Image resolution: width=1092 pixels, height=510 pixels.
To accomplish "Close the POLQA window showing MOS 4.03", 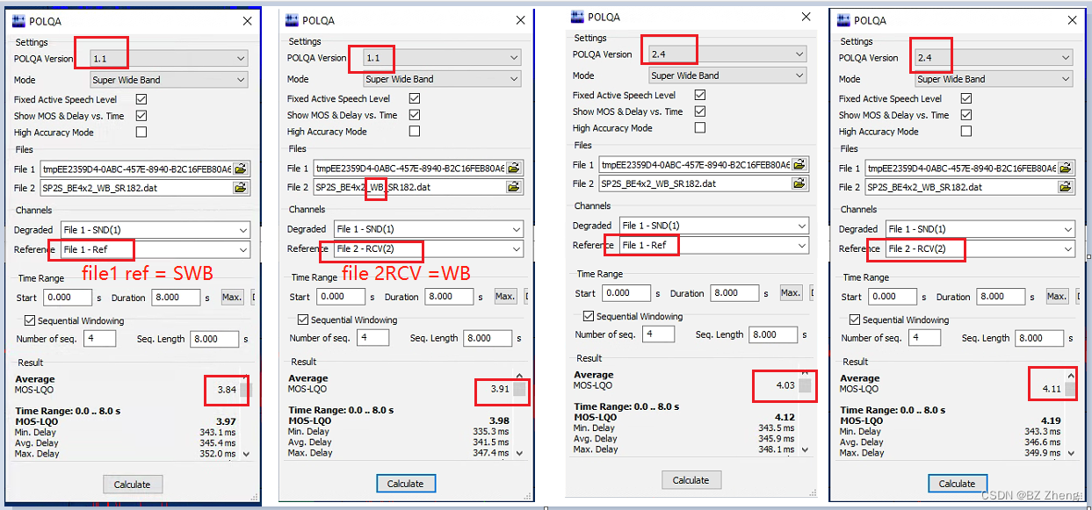I will (806, 17).
